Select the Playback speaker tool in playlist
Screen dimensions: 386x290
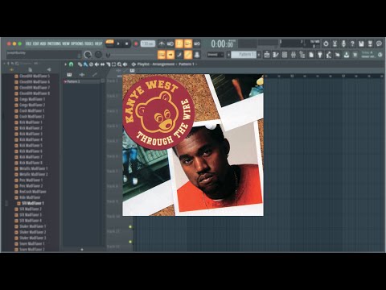[125, 64]
